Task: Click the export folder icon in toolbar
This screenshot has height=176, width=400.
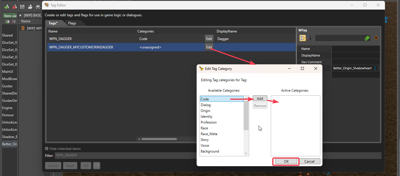Action: click(x=30, y=7)
